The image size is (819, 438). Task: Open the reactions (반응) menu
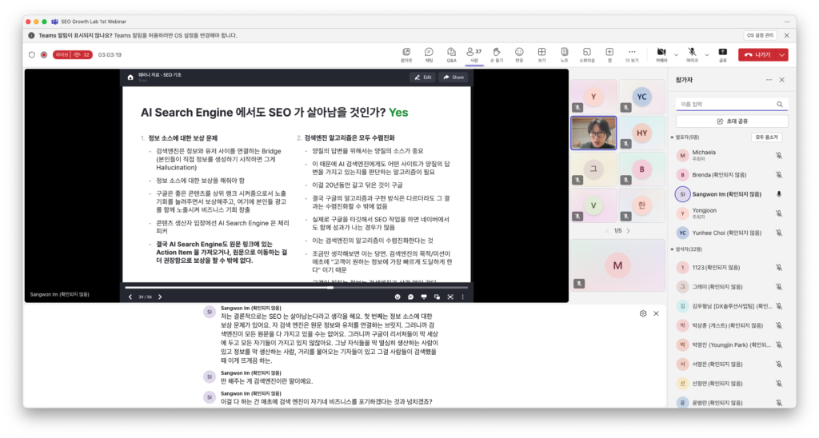point(519,55)
